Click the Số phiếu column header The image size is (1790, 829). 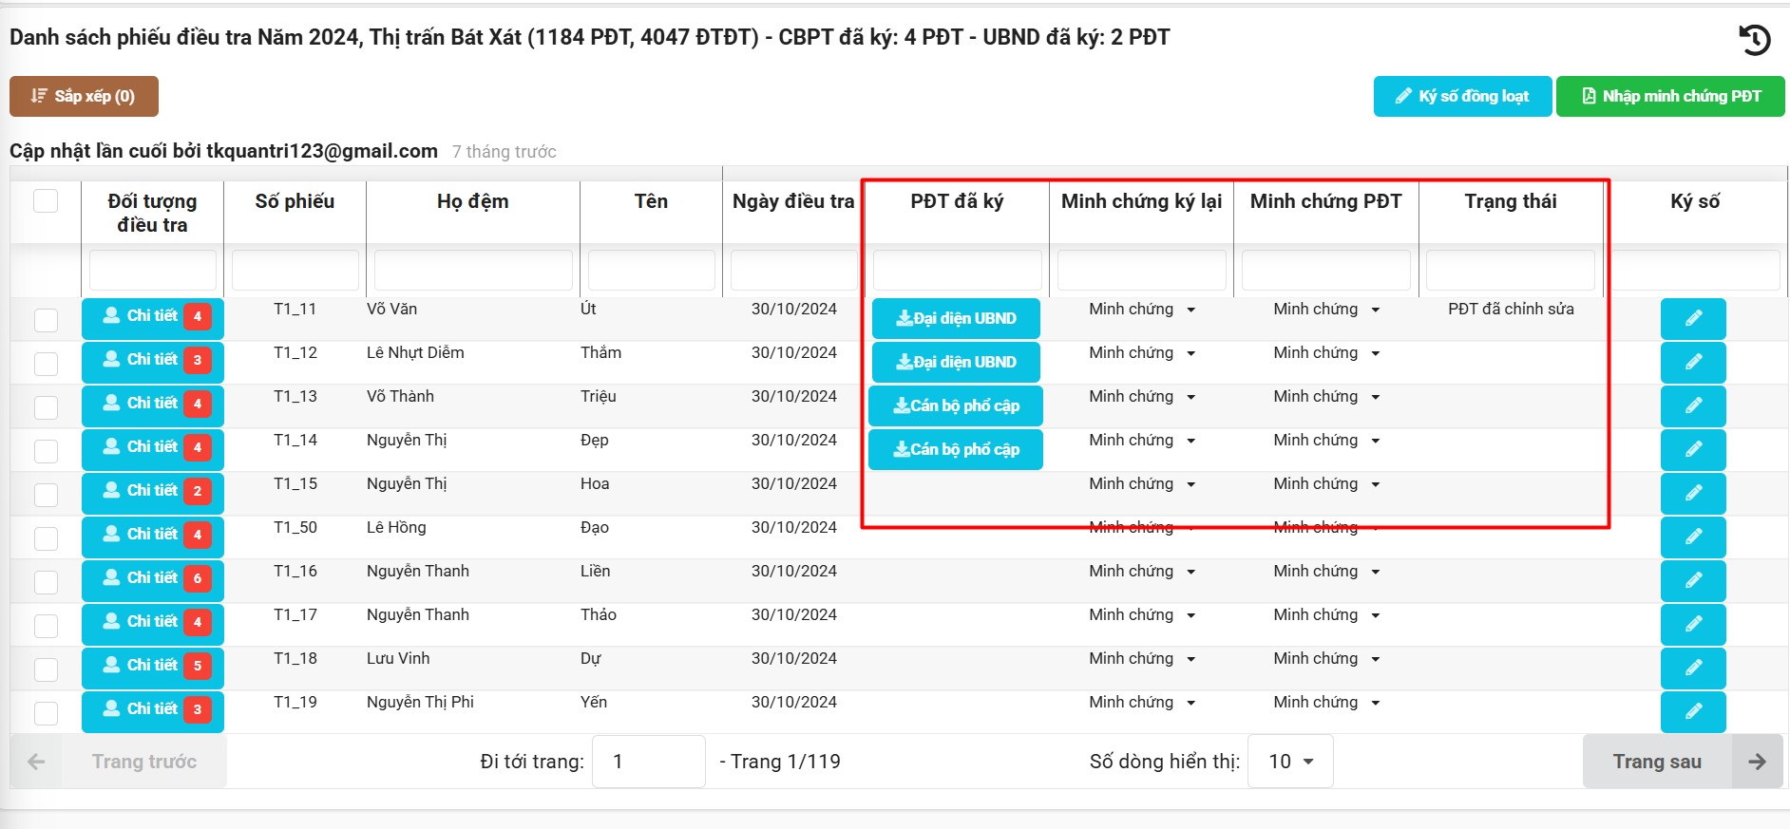point(295,201)
